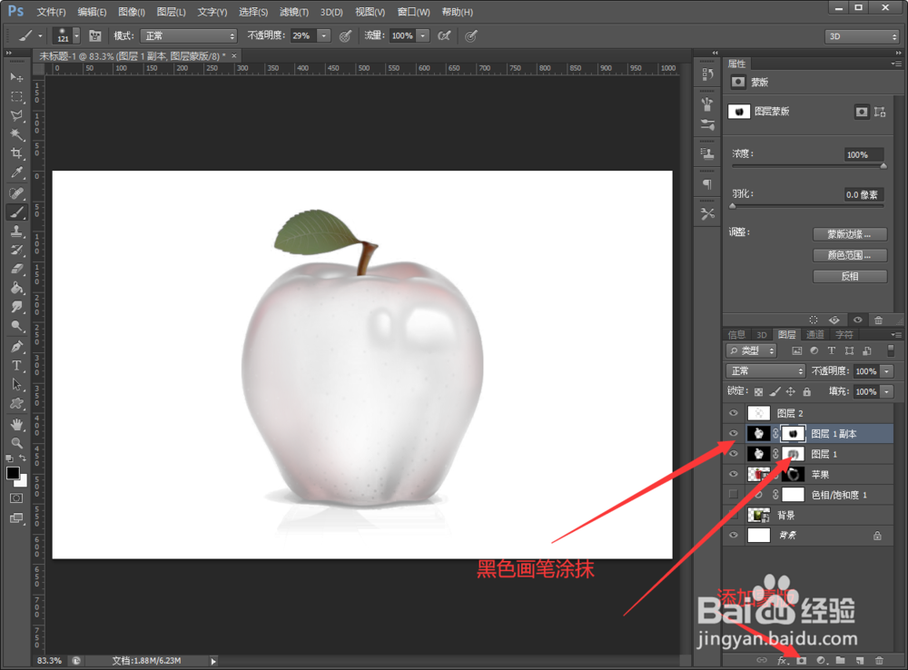Swap foreground and background colors

click(24, 458)
